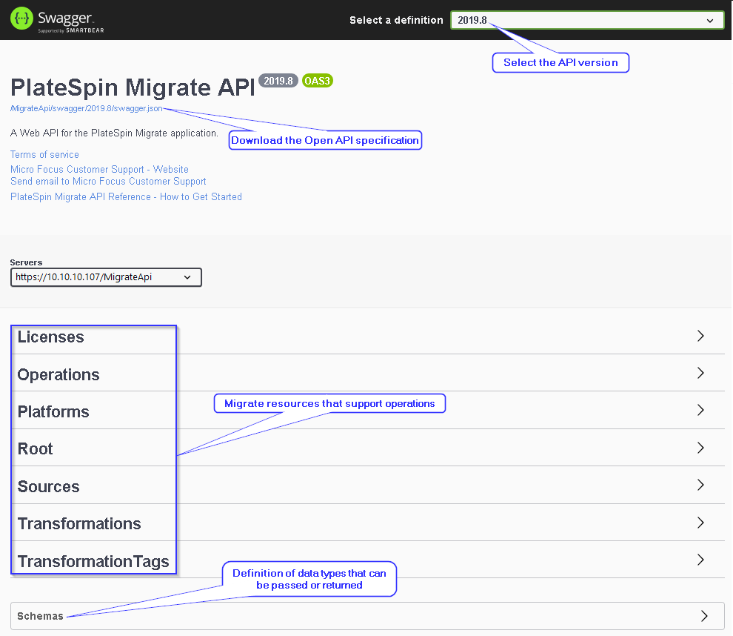
Task: Click Send email to Customer Support link
Action: (108, 181)
